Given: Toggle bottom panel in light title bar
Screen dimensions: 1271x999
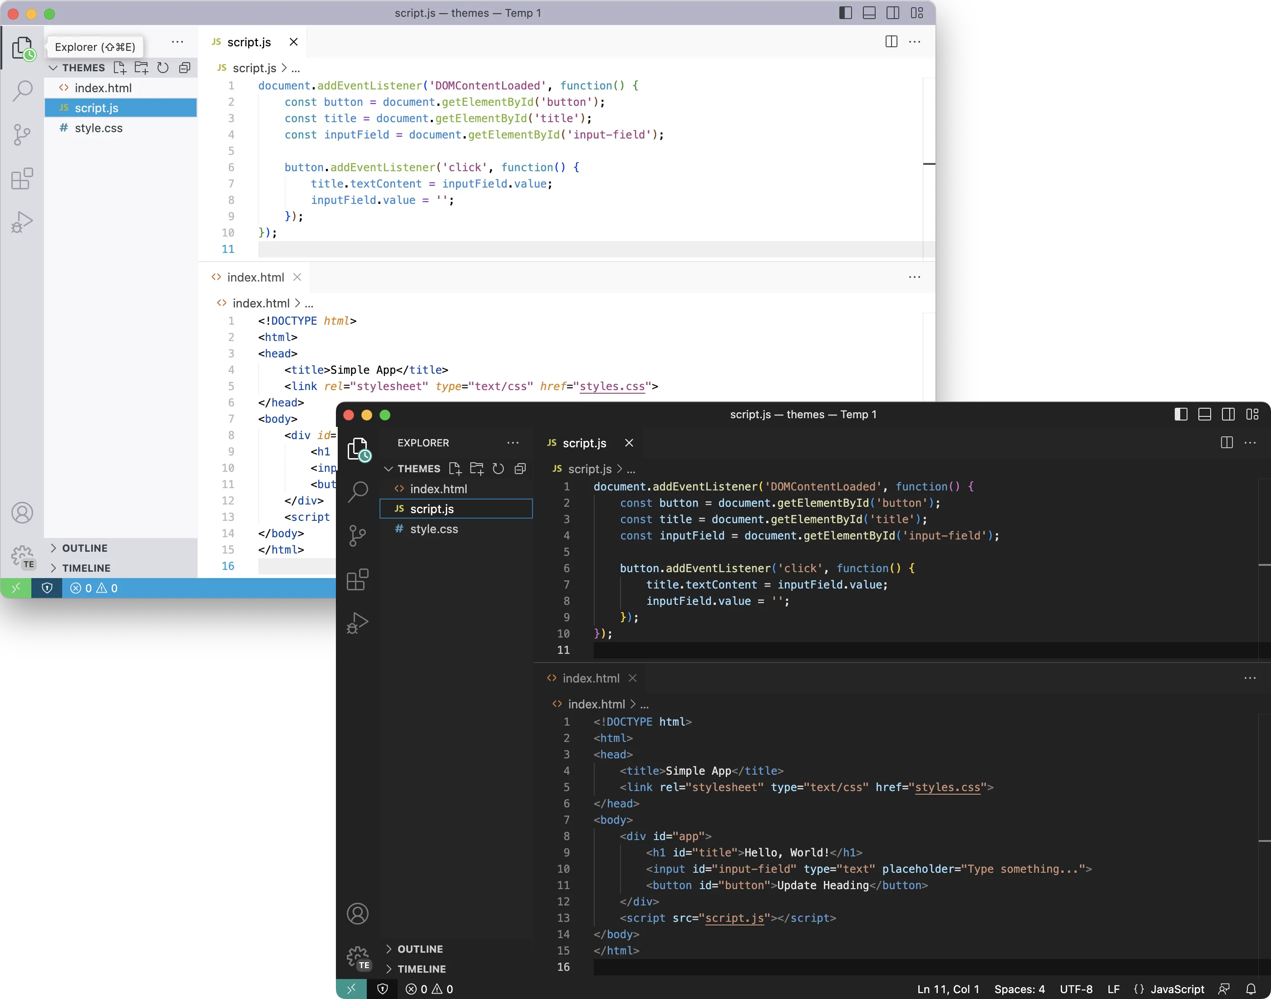Looking at the screenshot, I should click(869, 14).
